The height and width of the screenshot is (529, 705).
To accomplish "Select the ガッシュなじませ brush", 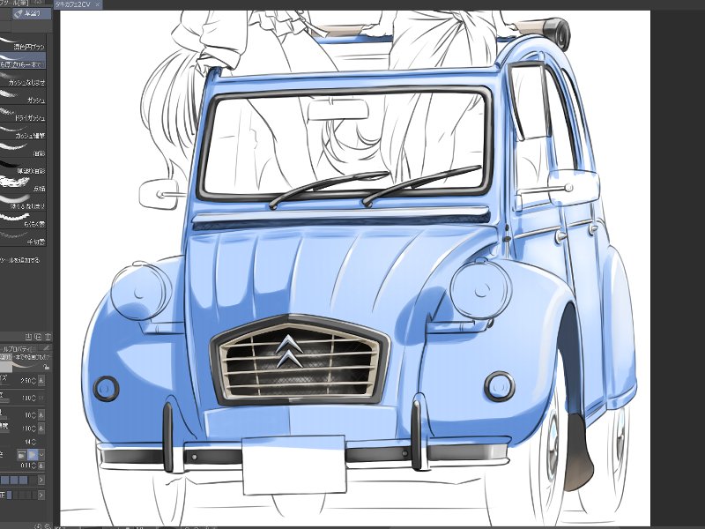I will pos(23,78).
